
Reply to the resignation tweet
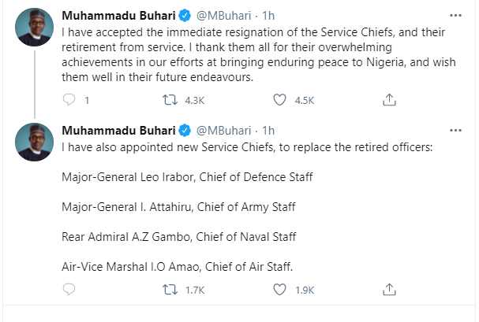coord(68,100)
